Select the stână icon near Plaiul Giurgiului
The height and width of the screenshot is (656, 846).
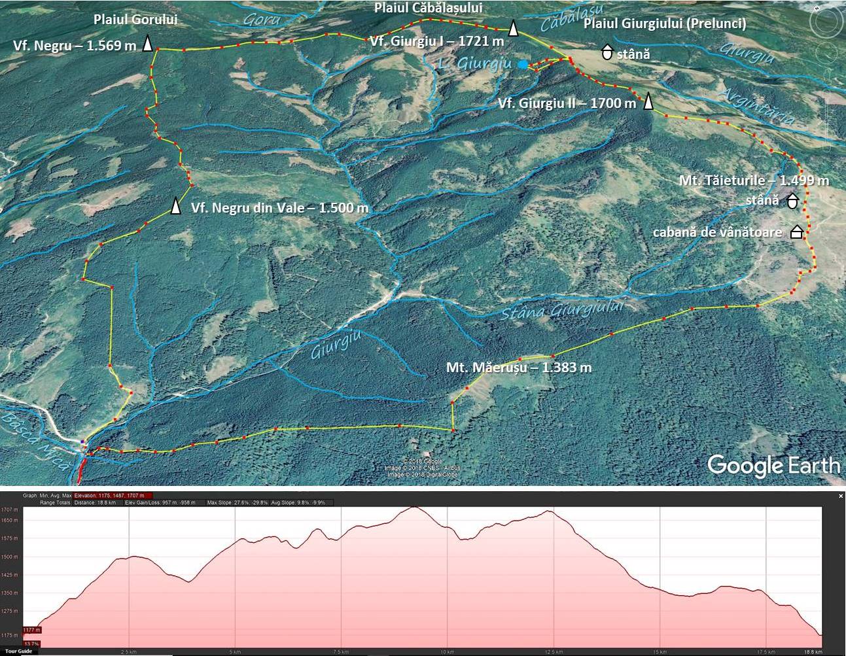[x=607, y=53]
